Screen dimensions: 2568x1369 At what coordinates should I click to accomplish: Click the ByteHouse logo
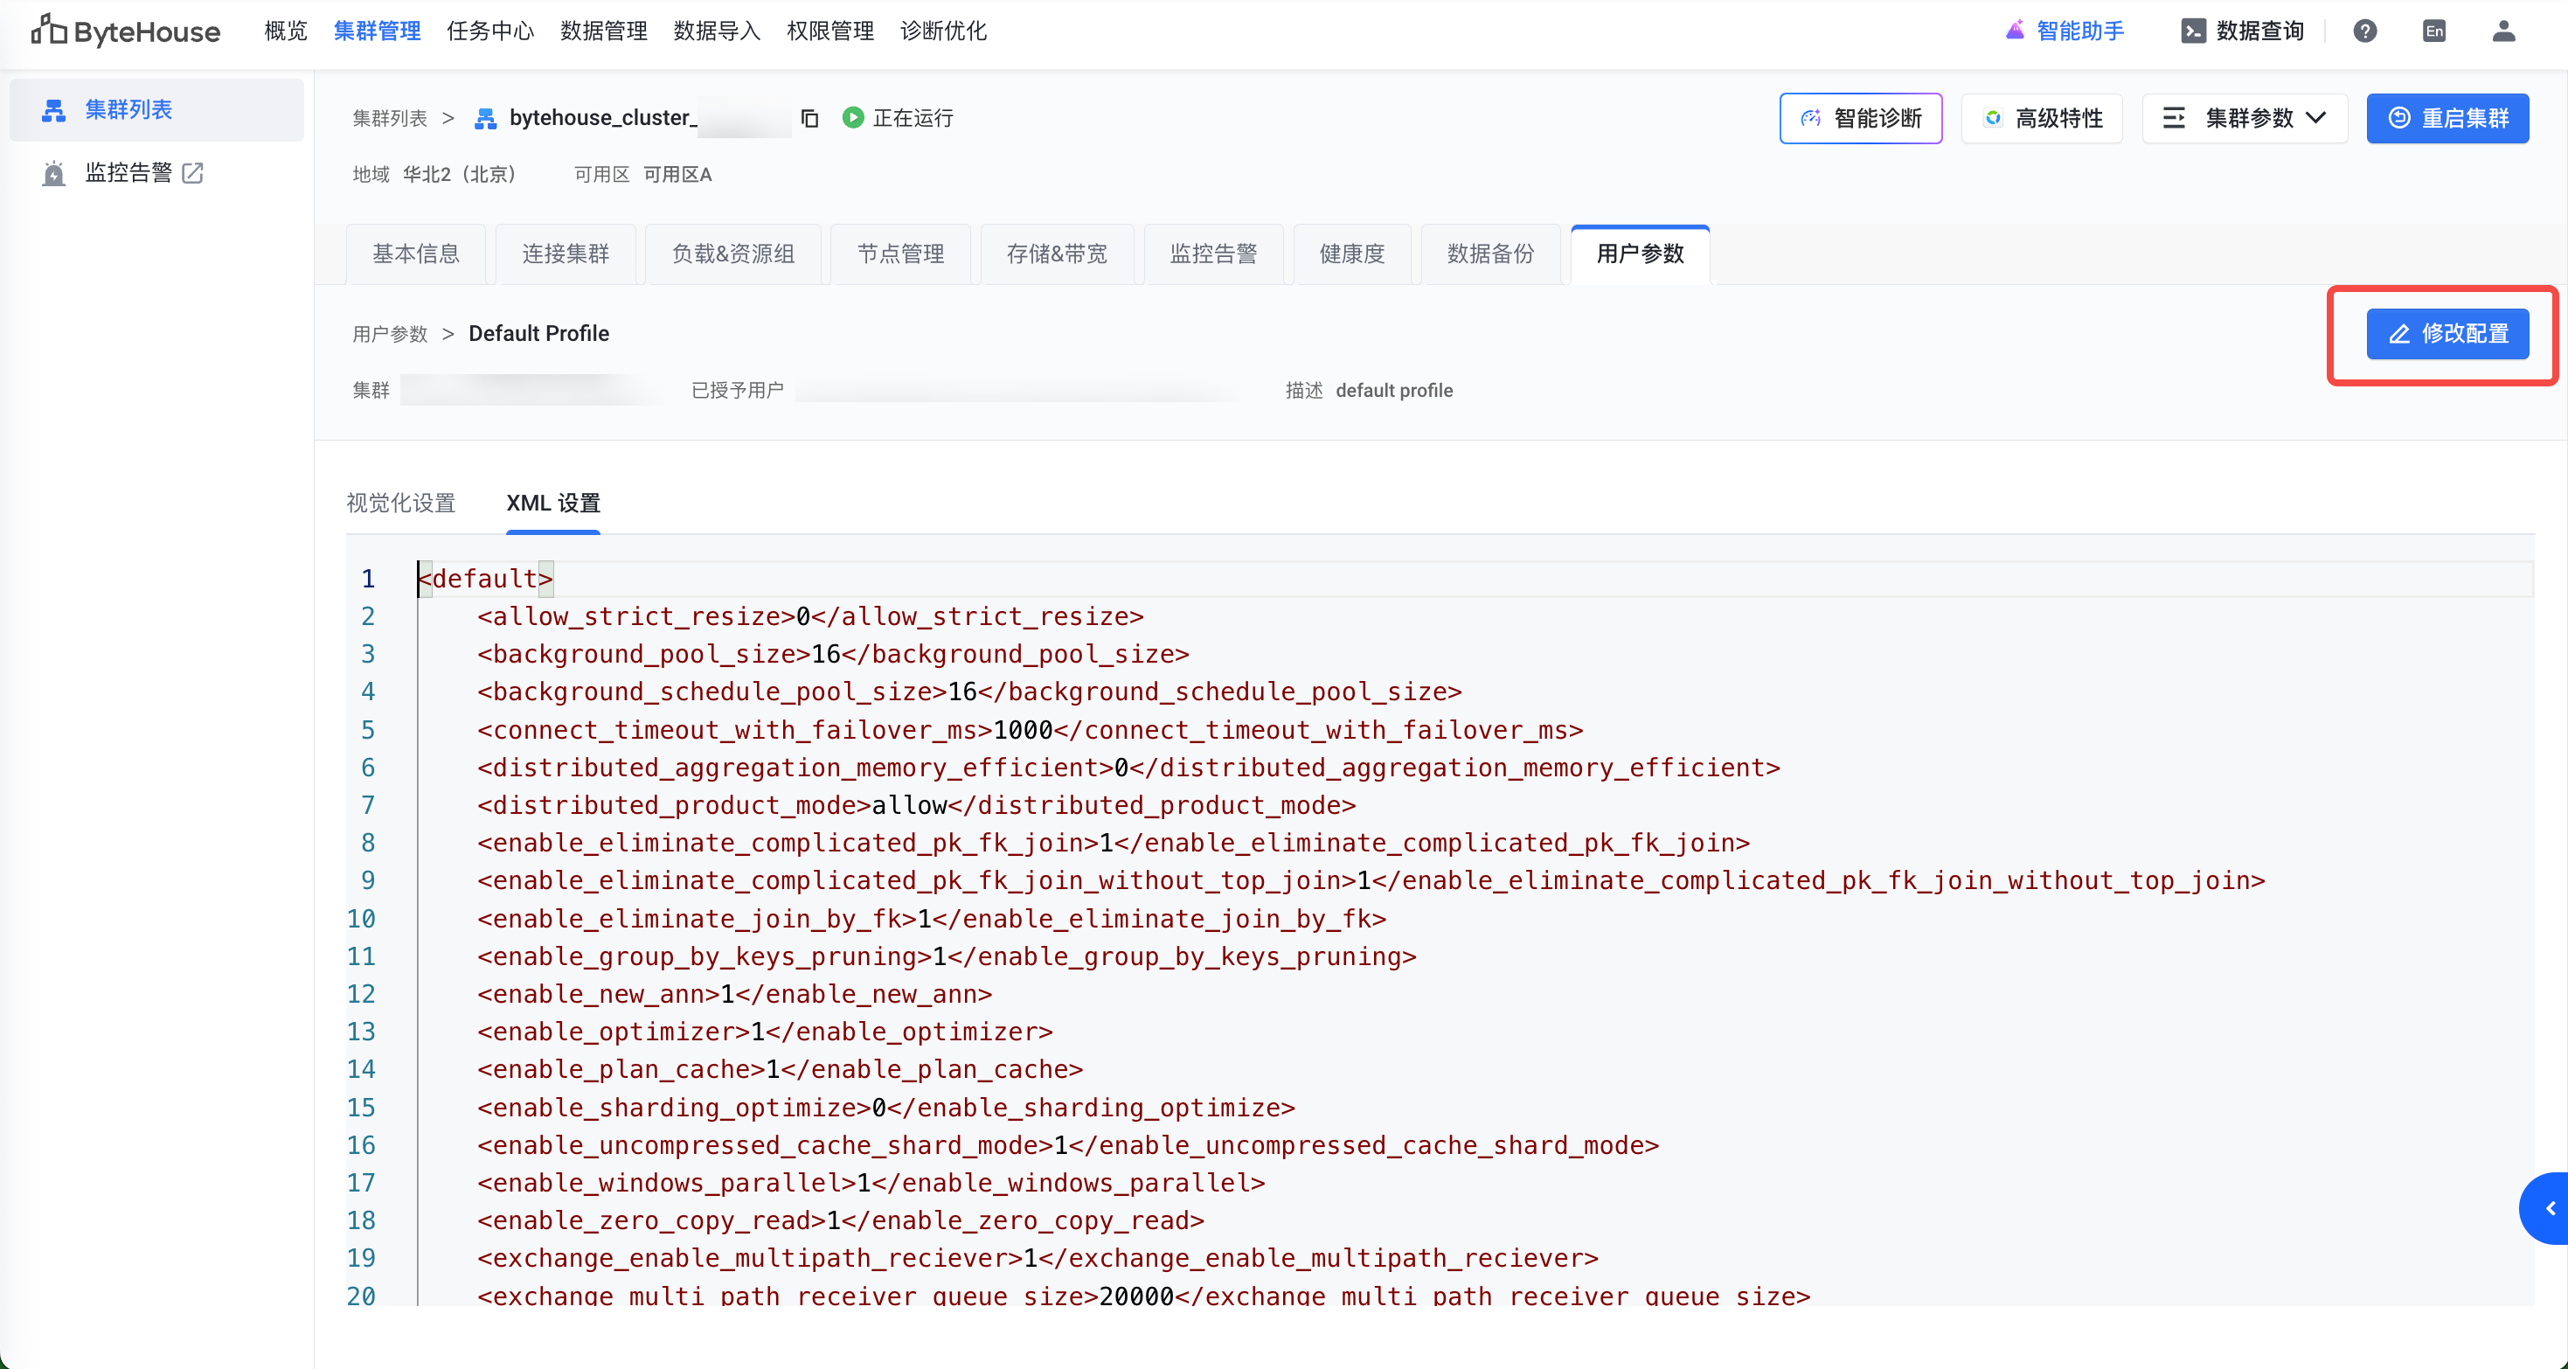pos(126,31)
